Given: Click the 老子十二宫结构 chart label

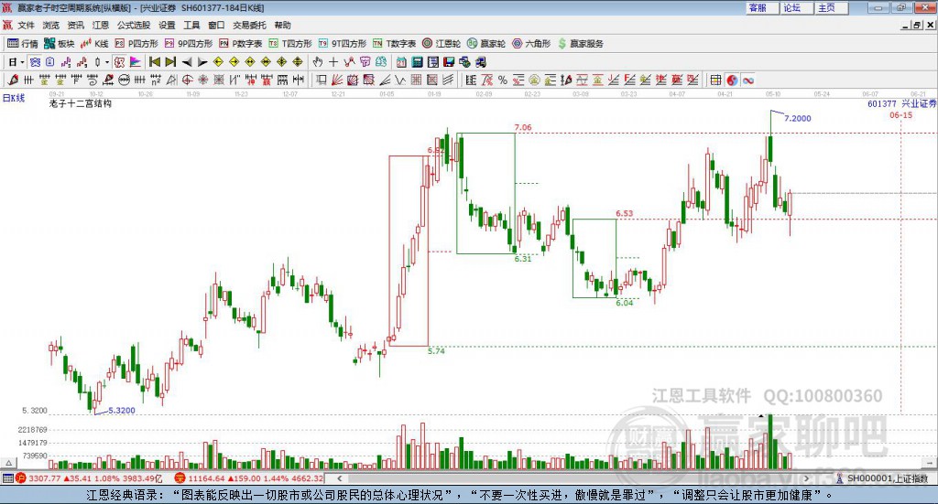Looking at the screenshot, I should [x=81, y=103].
